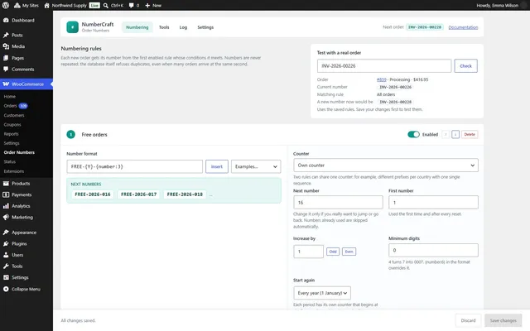Viewport: 530px width, 331px height.
Task: Click the Next order INV-2026-00228 badge
Action: (425, 27)
